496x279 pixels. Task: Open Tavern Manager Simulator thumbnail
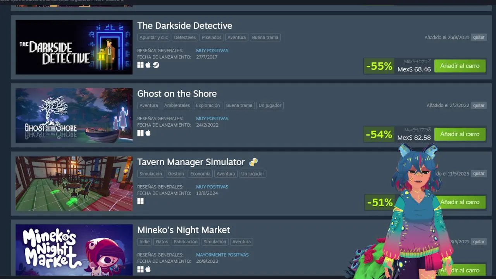(x=74, y=184)
